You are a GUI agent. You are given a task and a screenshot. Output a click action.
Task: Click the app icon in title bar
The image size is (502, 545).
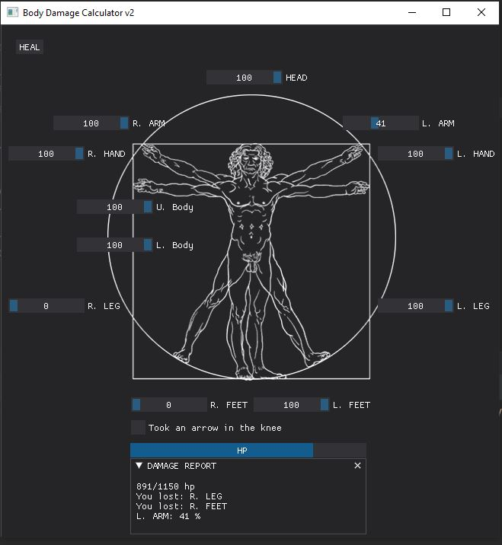coord(12,12)
